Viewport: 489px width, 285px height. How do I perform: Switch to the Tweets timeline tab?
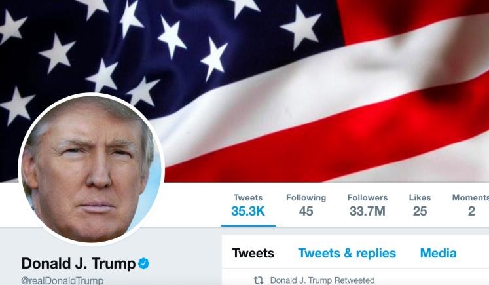[253, 253]
